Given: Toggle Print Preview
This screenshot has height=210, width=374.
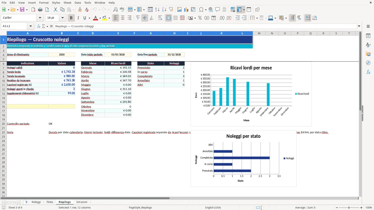Looking at the screenshot, I should pos(47,10).
